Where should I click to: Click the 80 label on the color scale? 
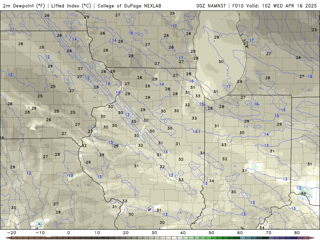tap(297, 233)
